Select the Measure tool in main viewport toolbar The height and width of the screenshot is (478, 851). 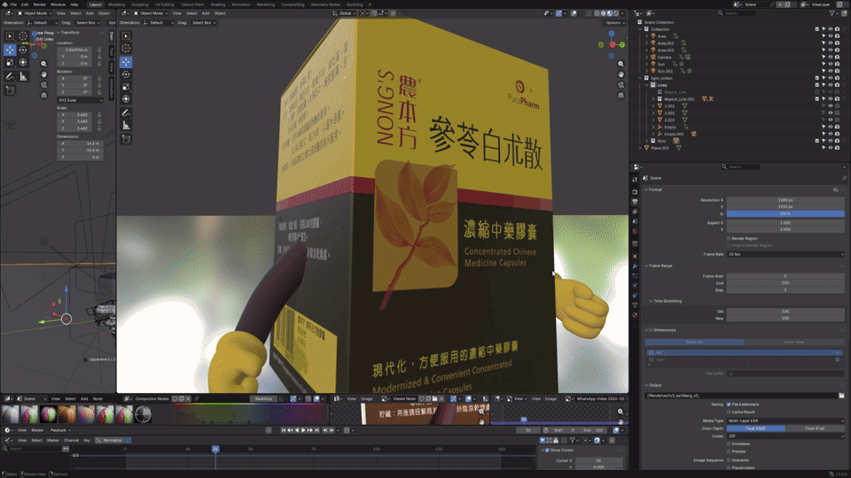click(x=126, y=125)
